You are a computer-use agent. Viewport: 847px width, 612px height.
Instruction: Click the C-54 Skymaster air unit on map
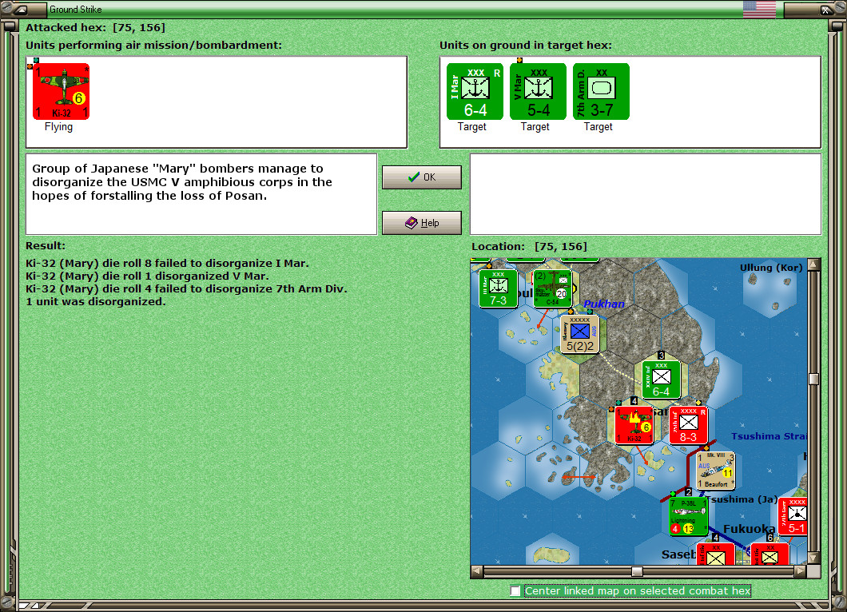pyautogui.click(x=552, y=288)
